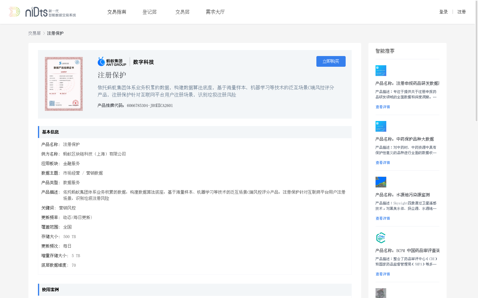Screen dimensions: 478x298
Task: Open the gray thumbnail below BCPM item
Action: click(x=381, y=293)
